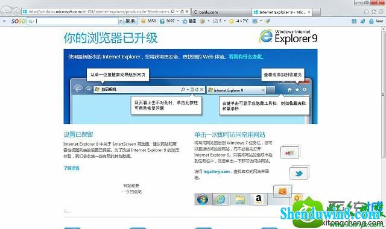The width and height of the screenshot is (386, 229).
Task: Click the vertical scrollbar up arrow
Action: [384, 29]
